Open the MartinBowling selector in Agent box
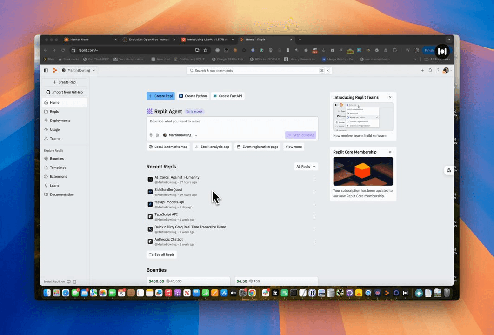The height and width of the screenshot is (335, 494). pos(180,135)
